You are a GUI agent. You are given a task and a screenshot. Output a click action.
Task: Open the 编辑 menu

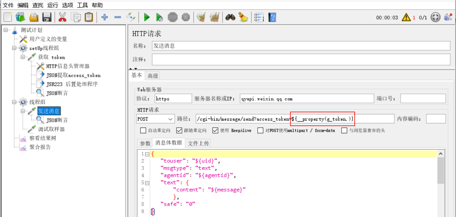point(23,5)
